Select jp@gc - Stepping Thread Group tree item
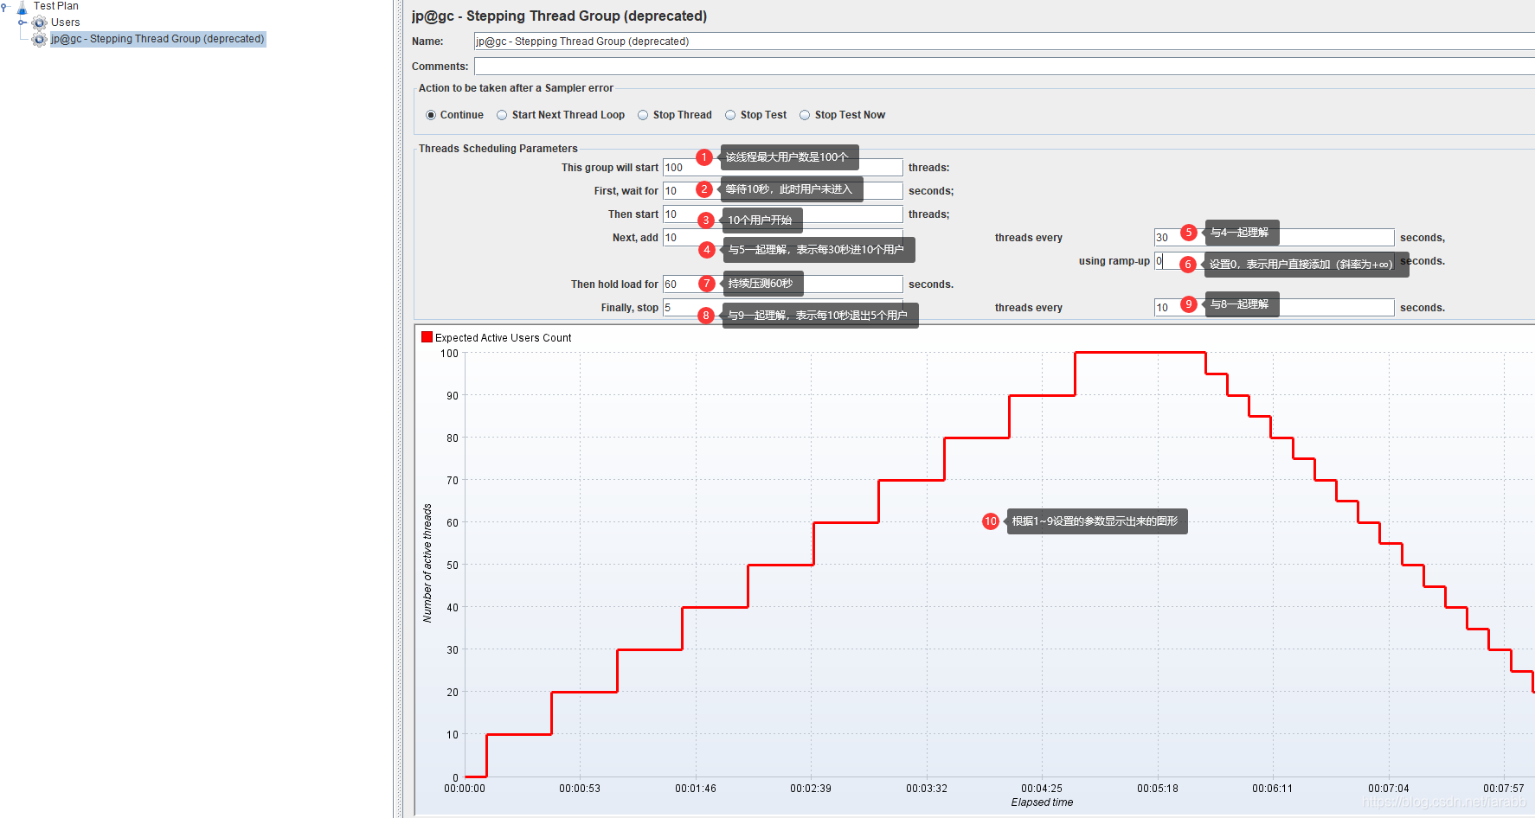The width and height of the screenshot is (1535, 818). pos(157,39)
